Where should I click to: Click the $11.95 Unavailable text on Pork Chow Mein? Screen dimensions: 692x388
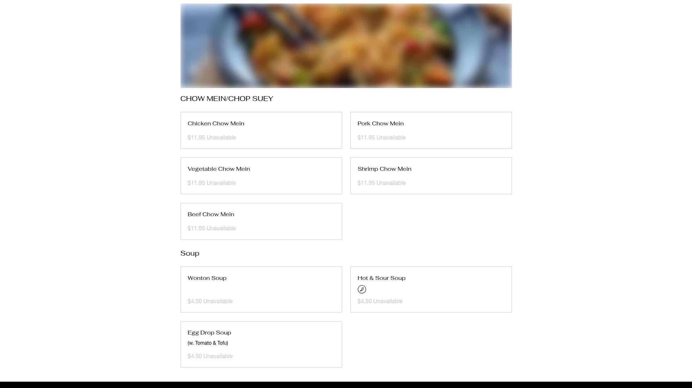pyautogui.click(x=381, y=138)
